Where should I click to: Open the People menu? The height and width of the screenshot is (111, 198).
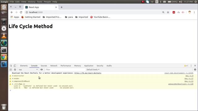[47, 2]
